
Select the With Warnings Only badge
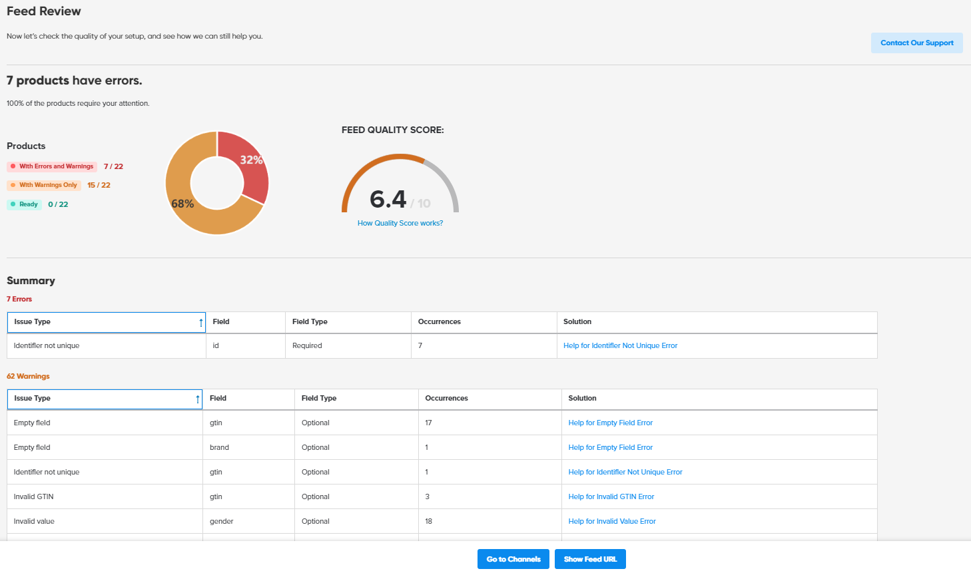tap(44, 185)
